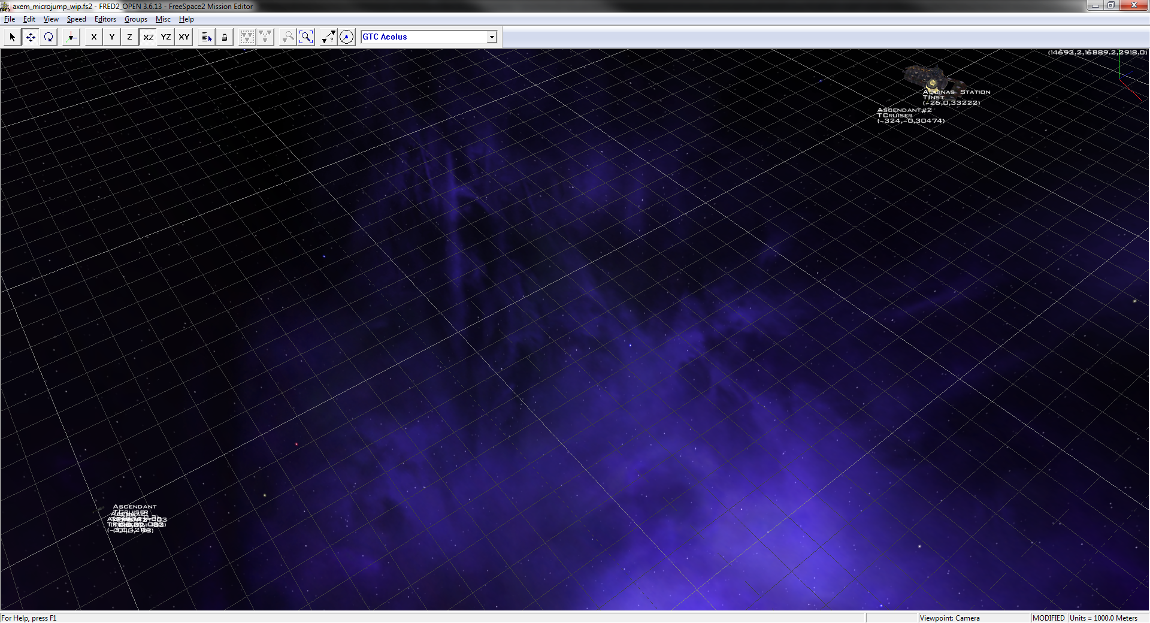Viewport: 1150px width, 623px height.
Task: Open the Help menu
Action: pyautogui.click(x=186, y=19)
